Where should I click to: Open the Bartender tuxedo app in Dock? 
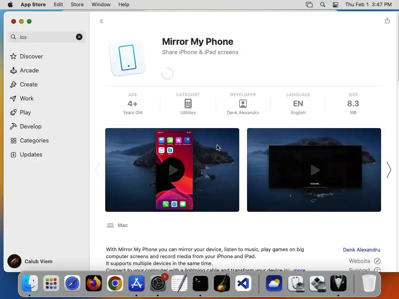pos(338,283)
